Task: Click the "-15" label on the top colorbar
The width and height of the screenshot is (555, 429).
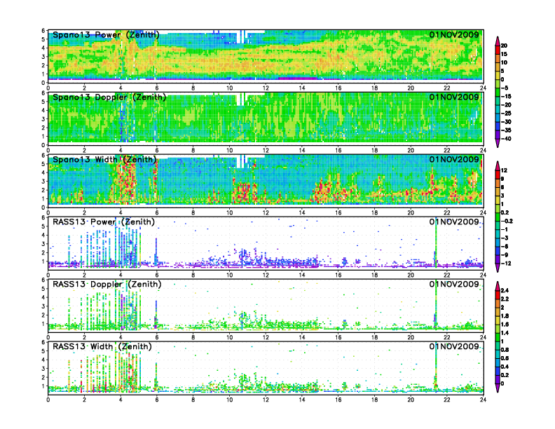Action: click(506, 96)
